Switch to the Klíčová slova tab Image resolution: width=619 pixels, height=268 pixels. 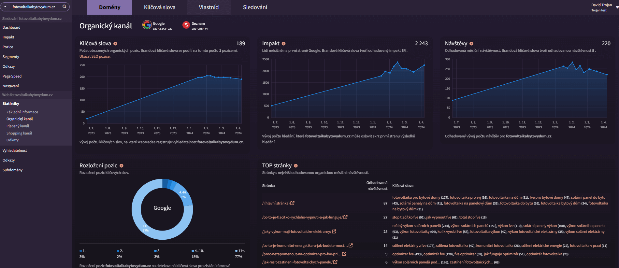tap(160, 7)
